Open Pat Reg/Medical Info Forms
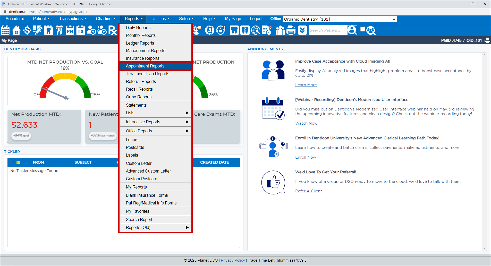The width and height of the screenshot is (491, 266). click(x=156, y=203)
